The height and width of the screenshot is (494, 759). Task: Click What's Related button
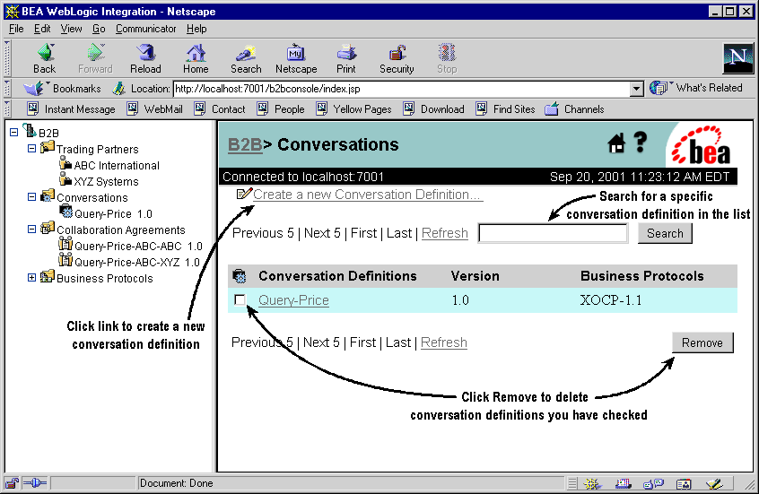(x=696, y=88)
